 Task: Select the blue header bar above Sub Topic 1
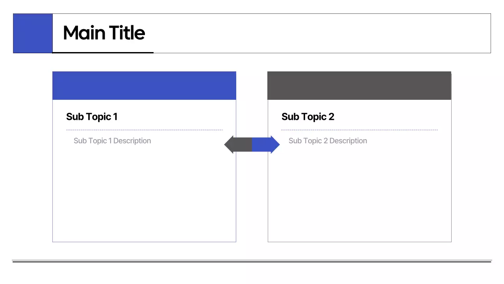[144, 86]
